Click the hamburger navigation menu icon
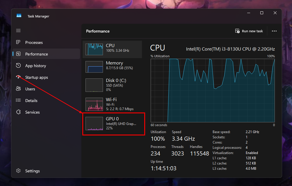Viewport: 292px width, 186px height. [x=18, y=31]
